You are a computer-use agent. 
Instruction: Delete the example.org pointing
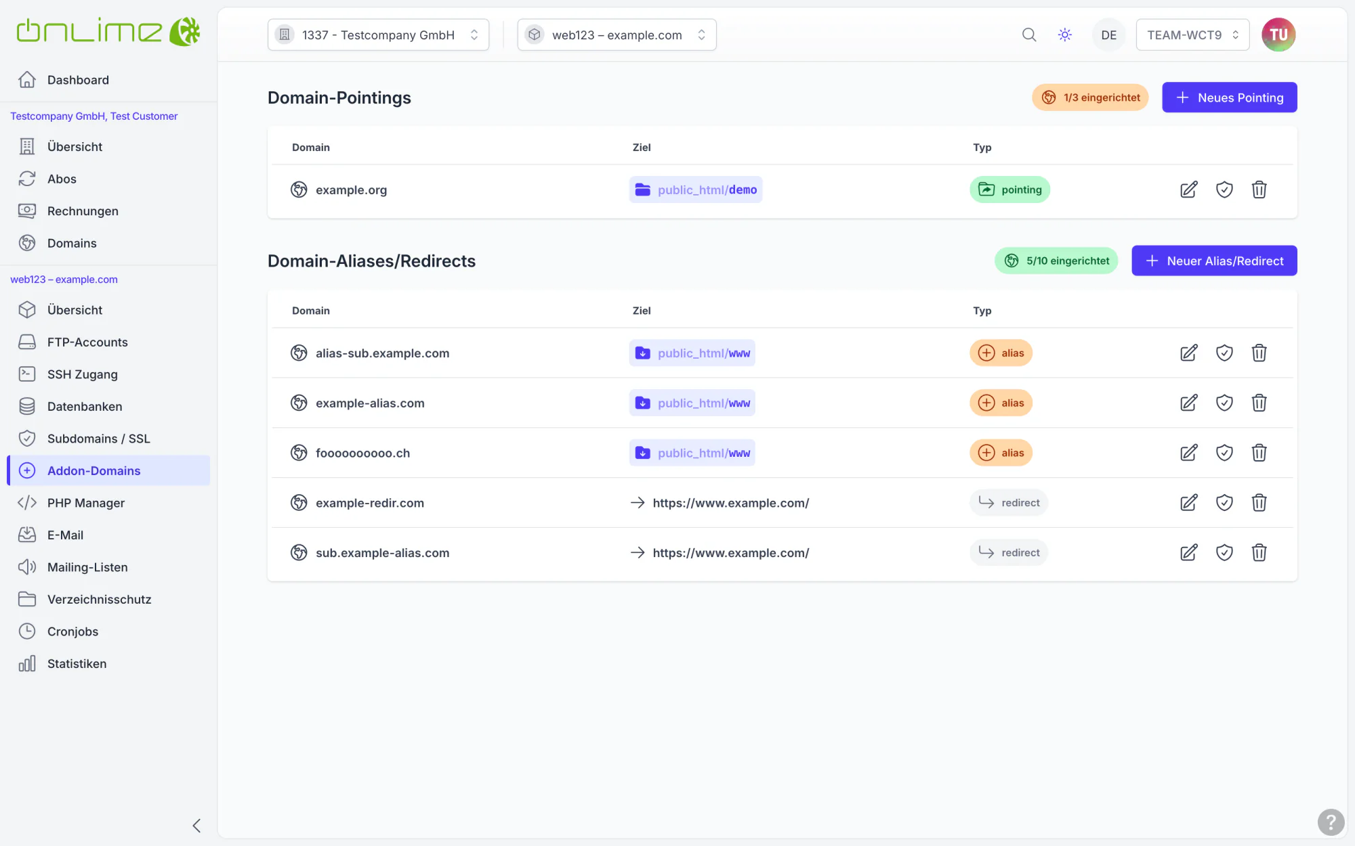click(x=1259, y=190)
